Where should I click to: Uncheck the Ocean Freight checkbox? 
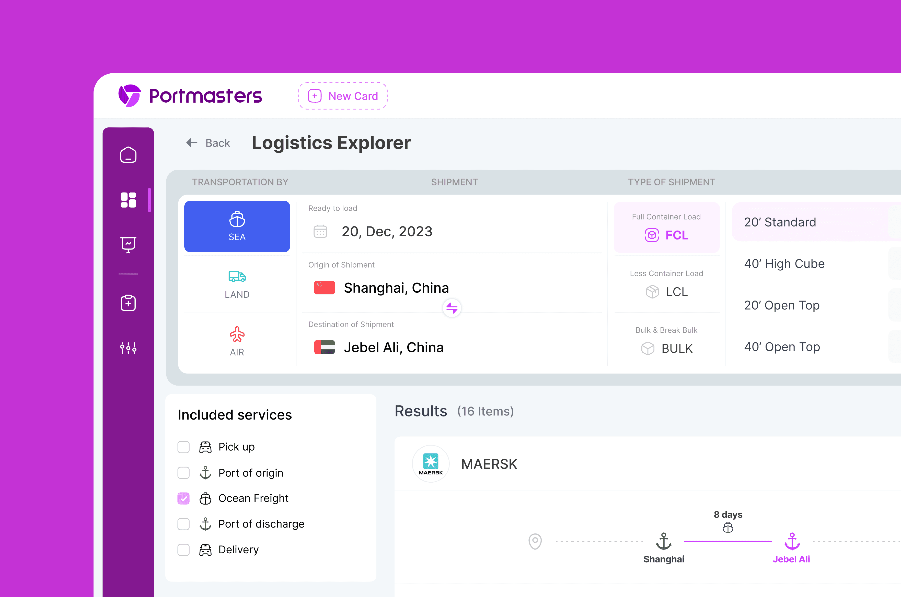click(x=184, y=498)
